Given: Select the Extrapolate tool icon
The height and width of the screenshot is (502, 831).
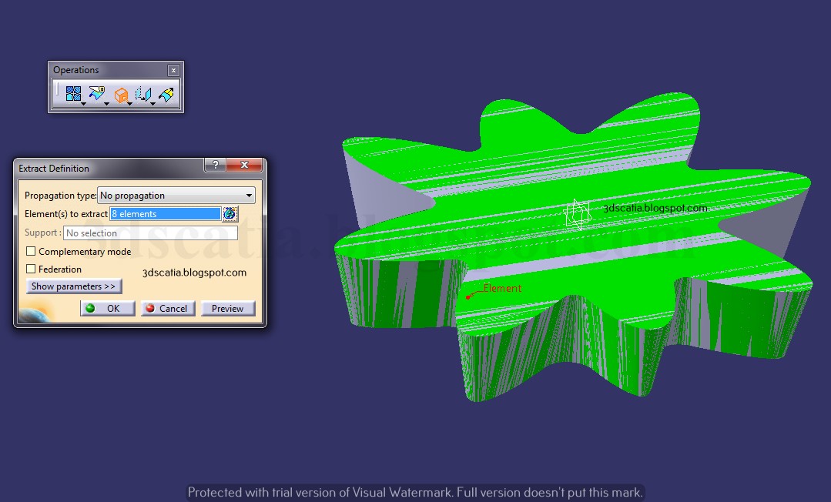Looking at the screenshot, I should [167, 94].
